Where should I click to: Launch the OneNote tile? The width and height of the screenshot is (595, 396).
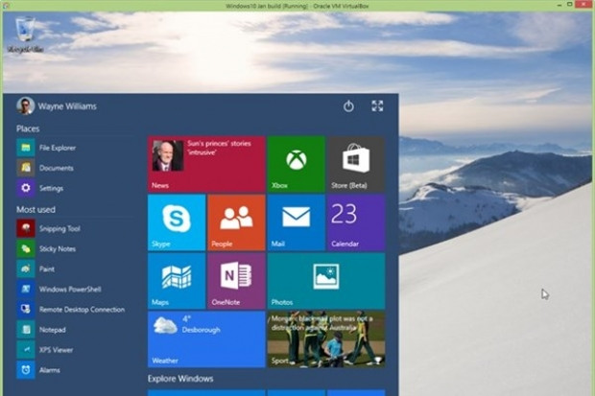point(236,281)
